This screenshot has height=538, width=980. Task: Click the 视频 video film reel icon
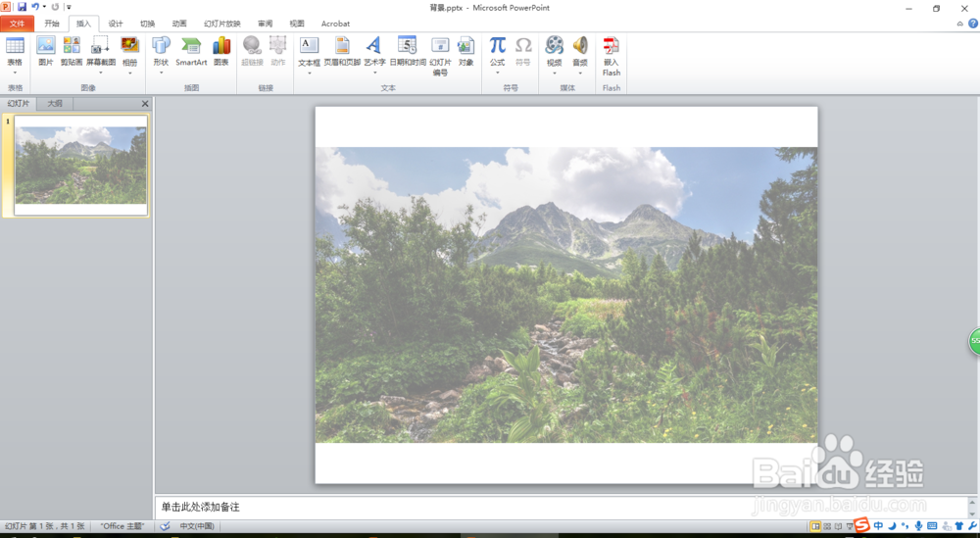[x=554, y=45]
